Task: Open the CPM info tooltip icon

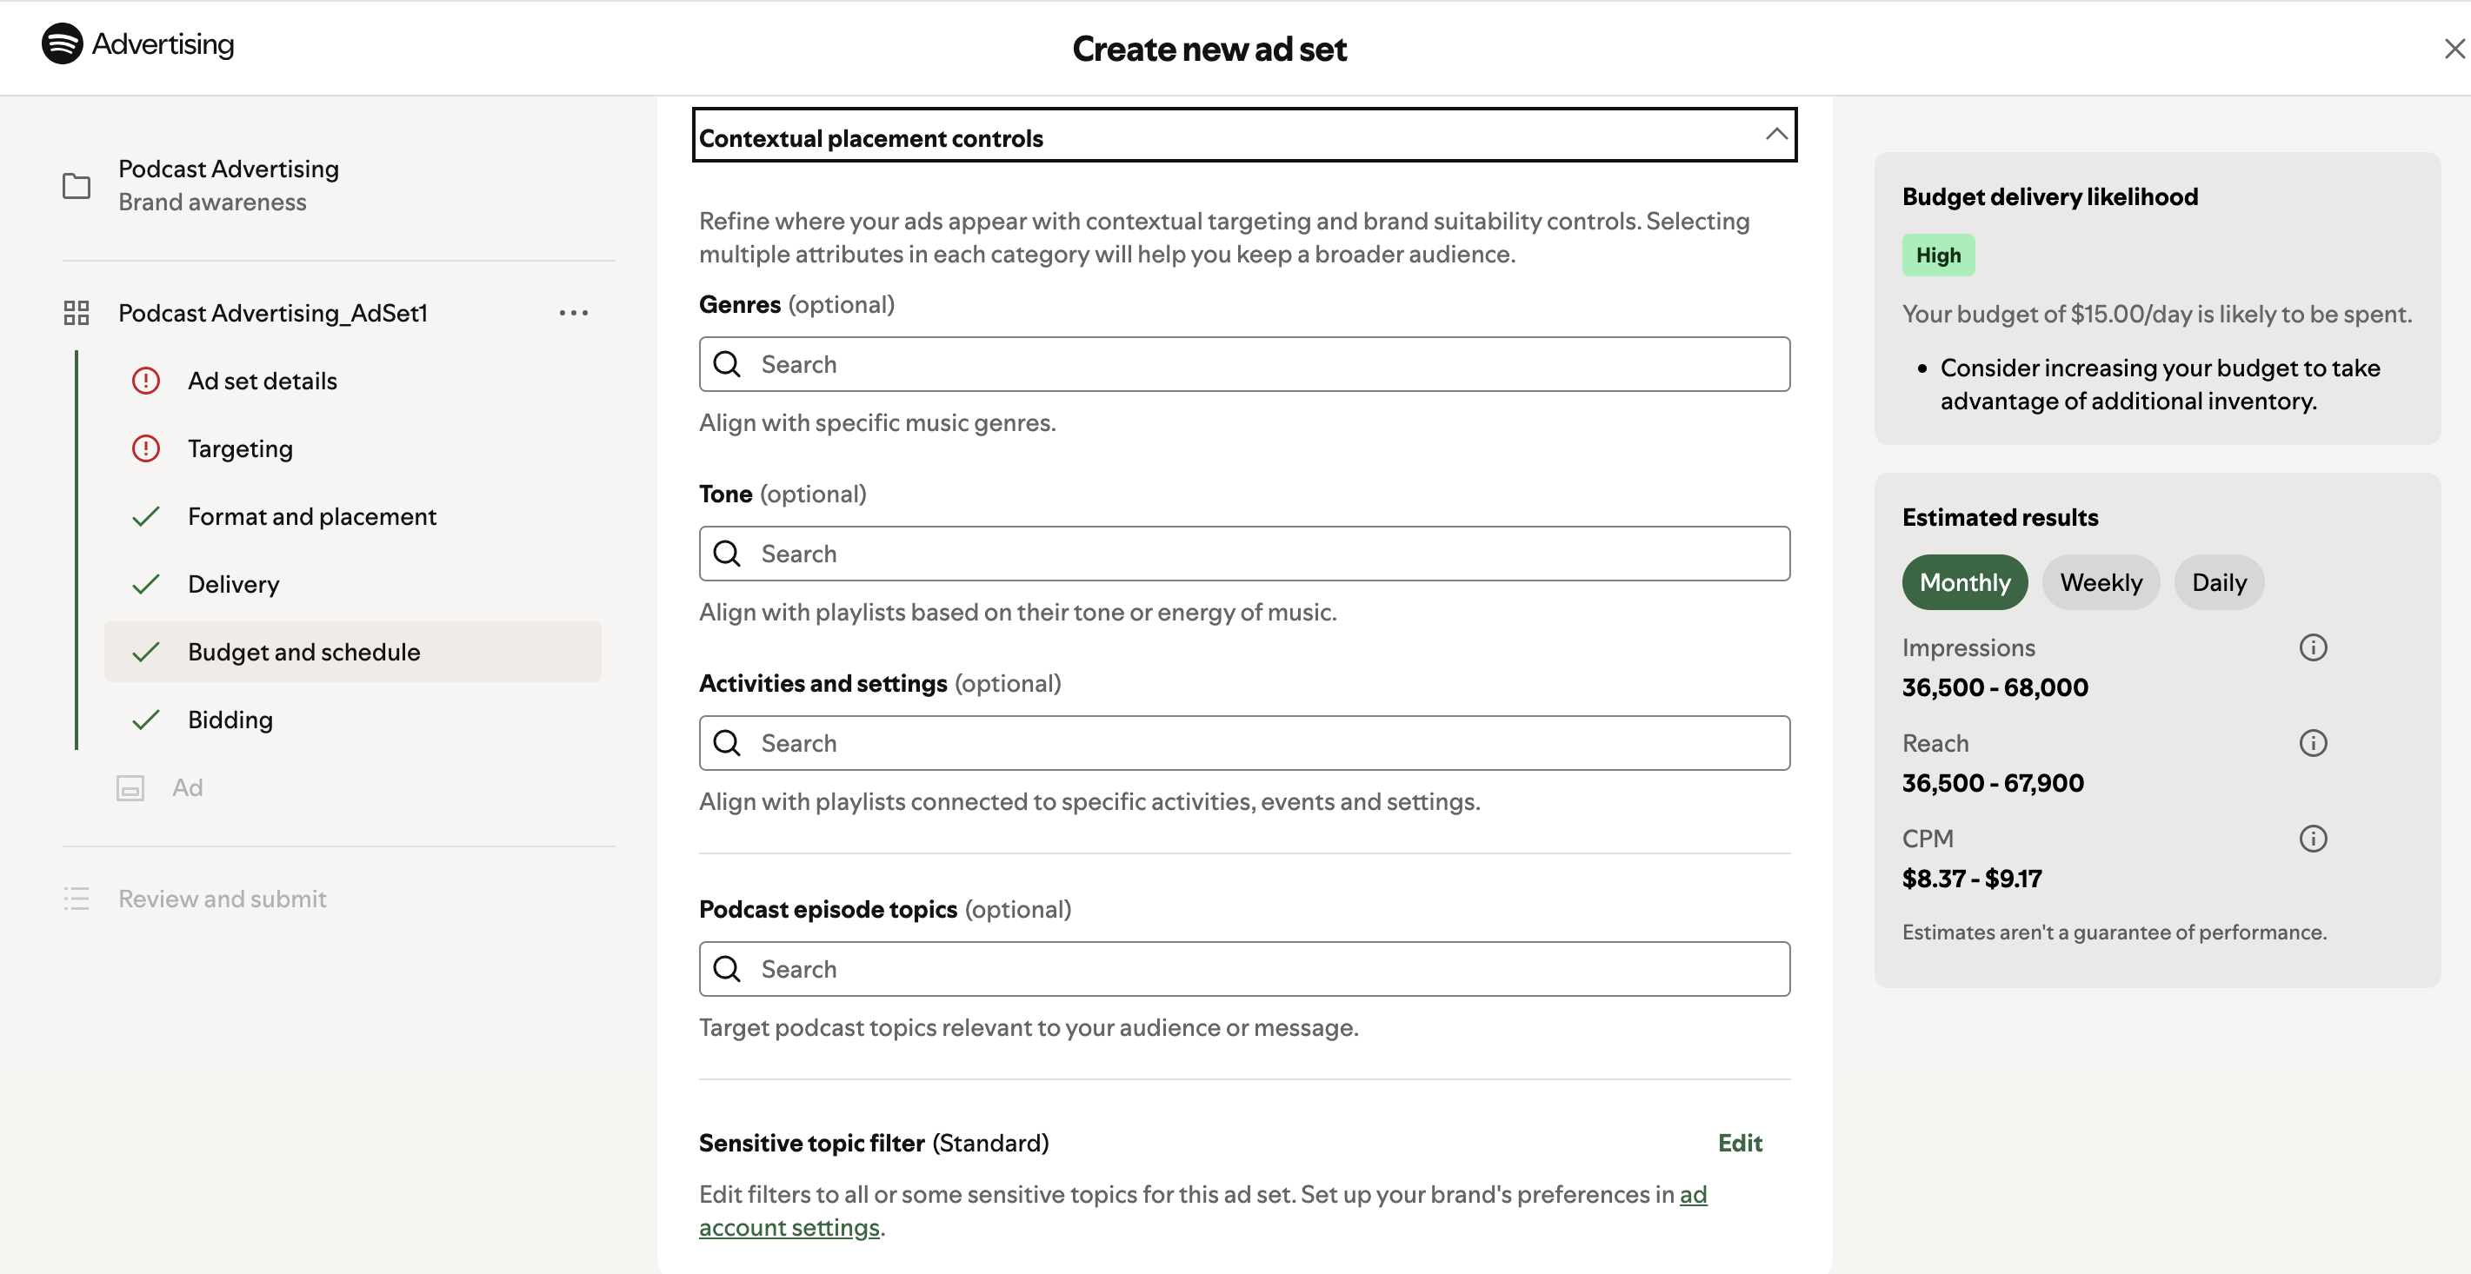Action: (2314, 838)
